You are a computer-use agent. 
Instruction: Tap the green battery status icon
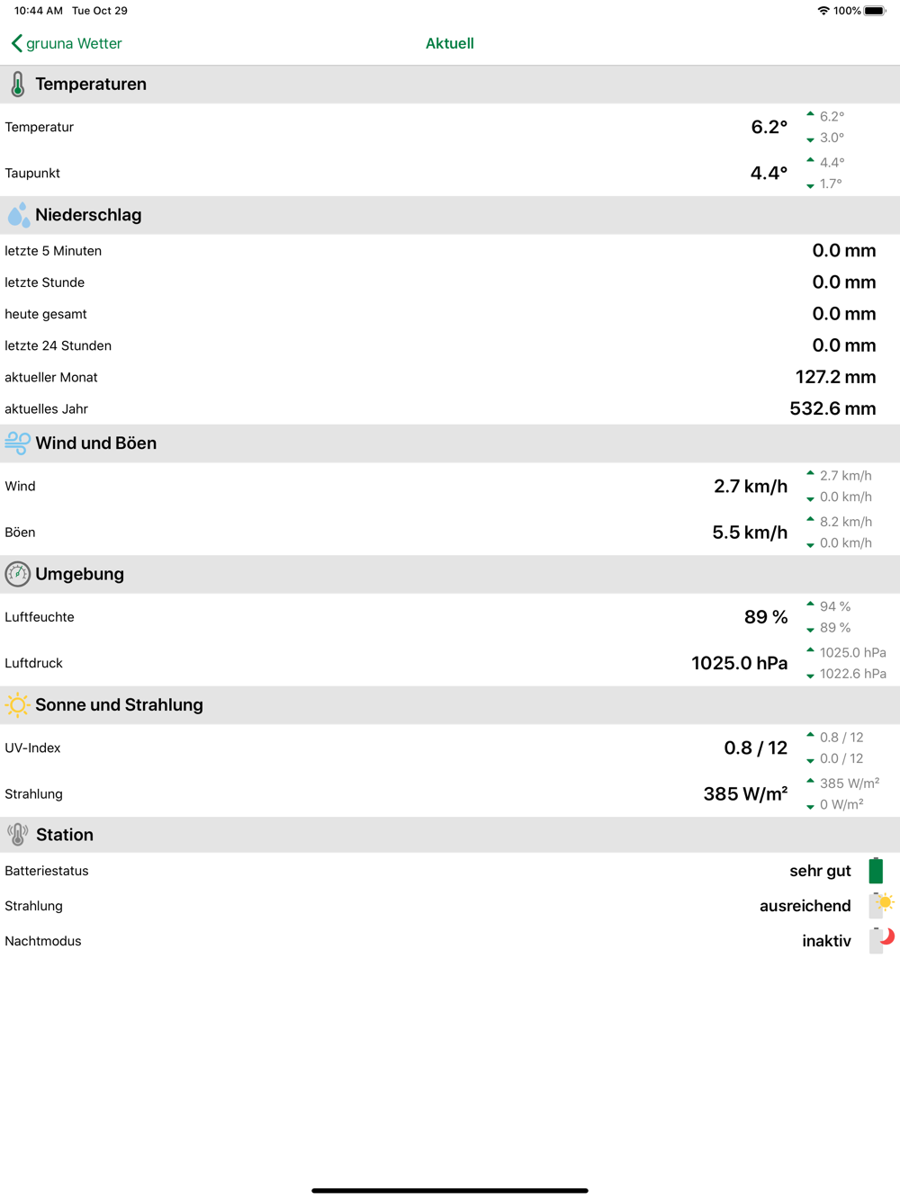[876, 871]
